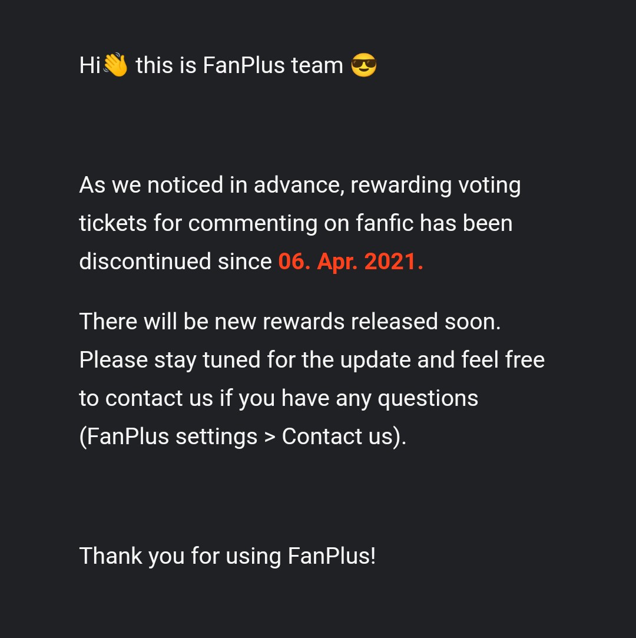Click the waving hand emoji
This screenshot has height=638, width=636.
116,65
